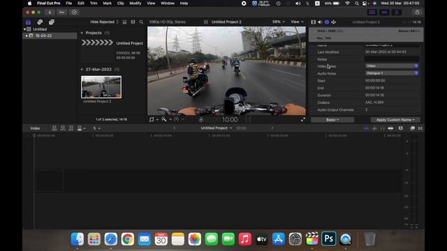The height and width of the screenshot is (251, 447).
Task: Open the Share inspector icon
Action: (334, 22)
